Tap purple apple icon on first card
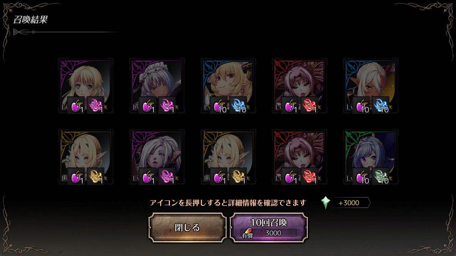The width and height of the screenshot is (456, 256). 76,105
